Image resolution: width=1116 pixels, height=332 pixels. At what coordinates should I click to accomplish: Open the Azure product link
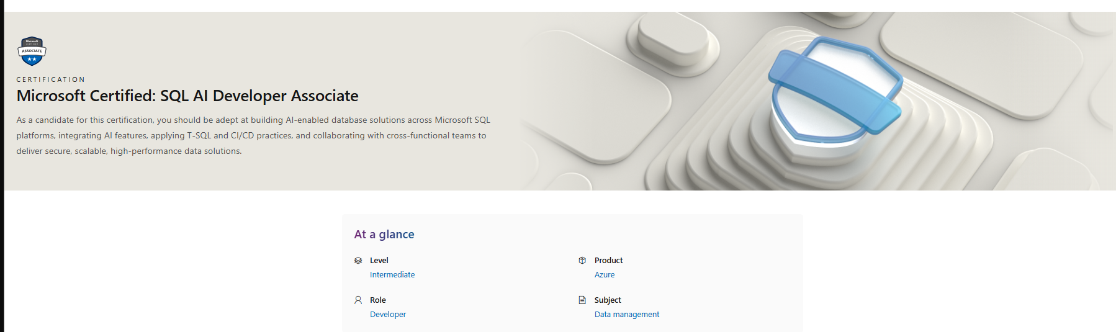[605, 275]
